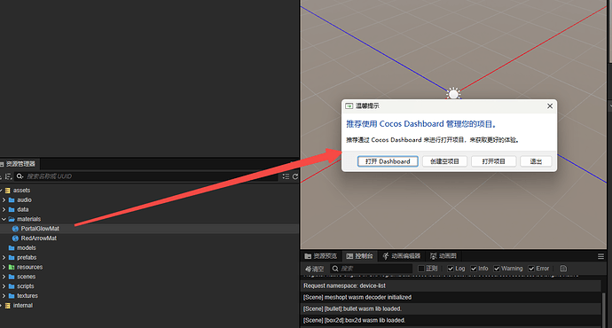The height and width of the screenshot is (328, 612).
Task: Uncheck the Warning filter checkbox
Action: (497, 269)
